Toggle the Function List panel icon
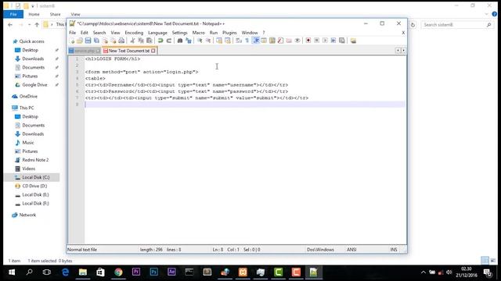 [280, 41]
